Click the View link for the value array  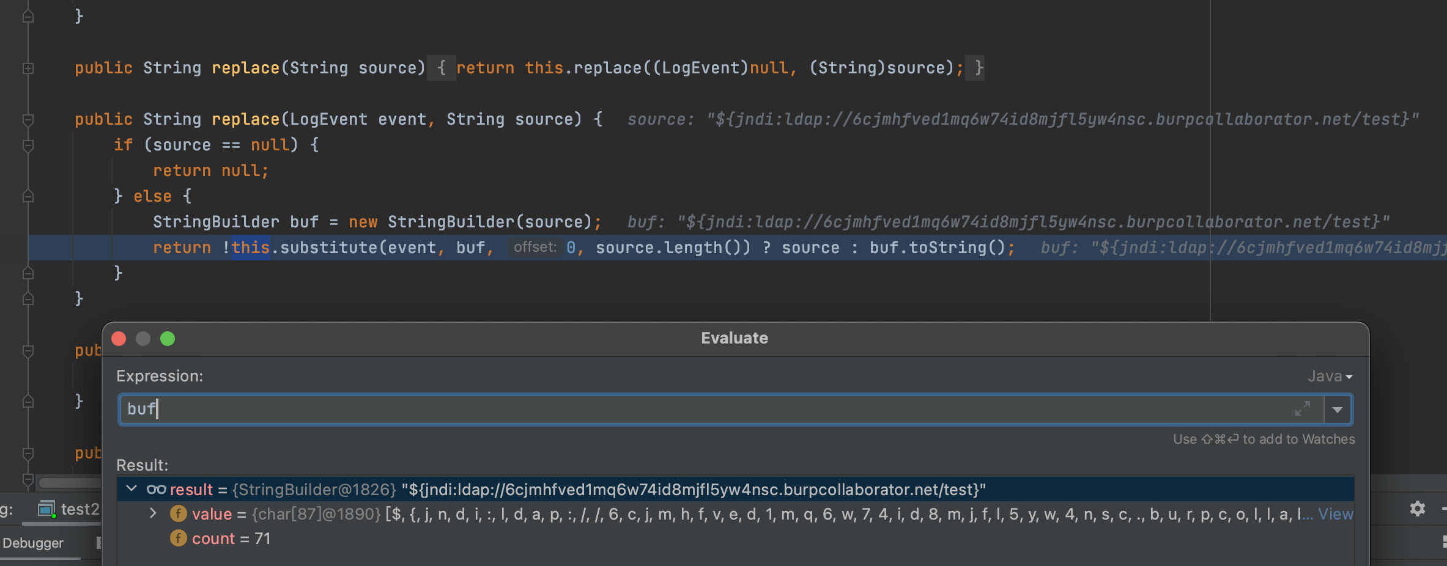(1335, 514)
